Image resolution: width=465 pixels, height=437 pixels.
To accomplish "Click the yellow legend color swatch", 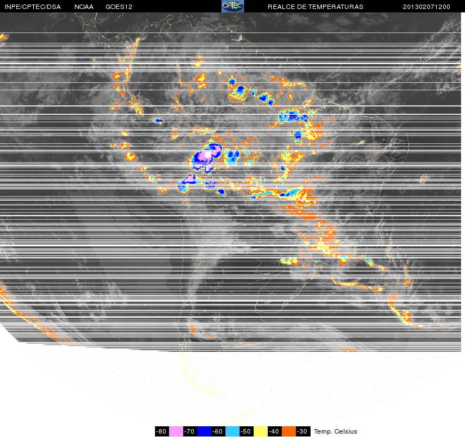I will pos(260,431).
